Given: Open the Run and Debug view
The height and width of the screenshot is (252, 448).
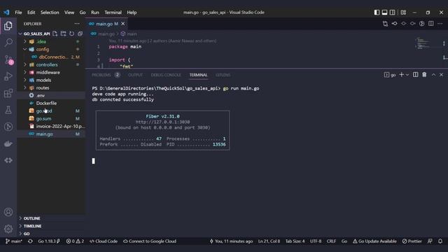Looking at the screenshot, I should [x=8, y=76].
